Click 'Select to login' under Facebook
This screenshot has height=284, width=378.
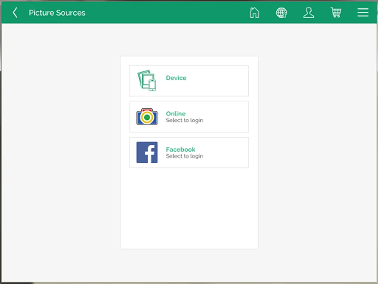[x=185, y=156]
